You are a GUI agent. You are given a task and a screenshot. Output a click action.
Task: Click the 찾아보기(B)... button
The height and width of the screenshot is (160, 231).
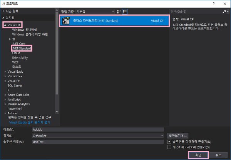tap(177, 135)
